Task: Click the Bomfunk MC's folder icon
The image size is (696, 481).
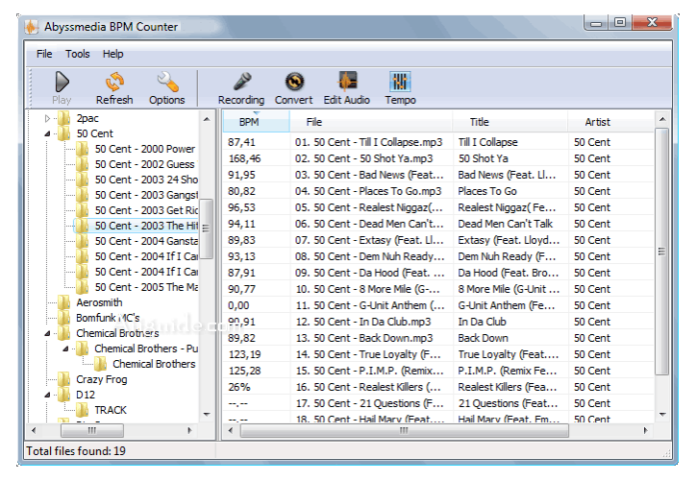Action: point(64,319)
